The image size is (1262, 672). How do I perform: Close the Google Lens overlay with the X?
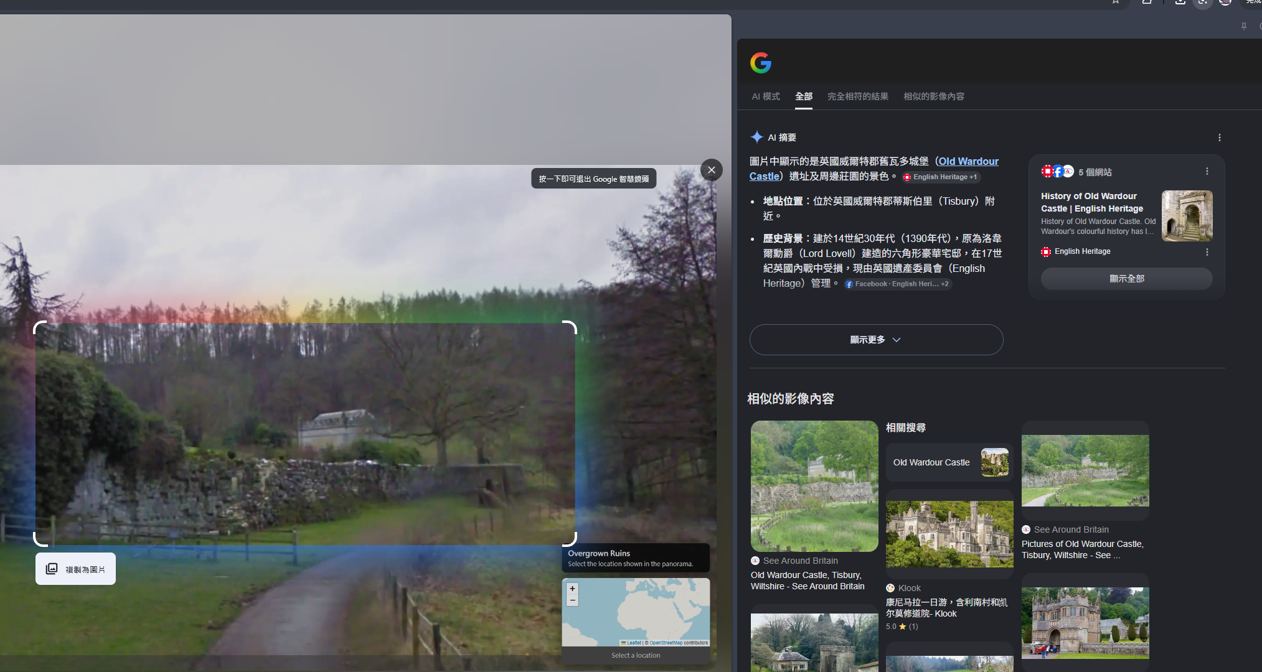[712, 170]
